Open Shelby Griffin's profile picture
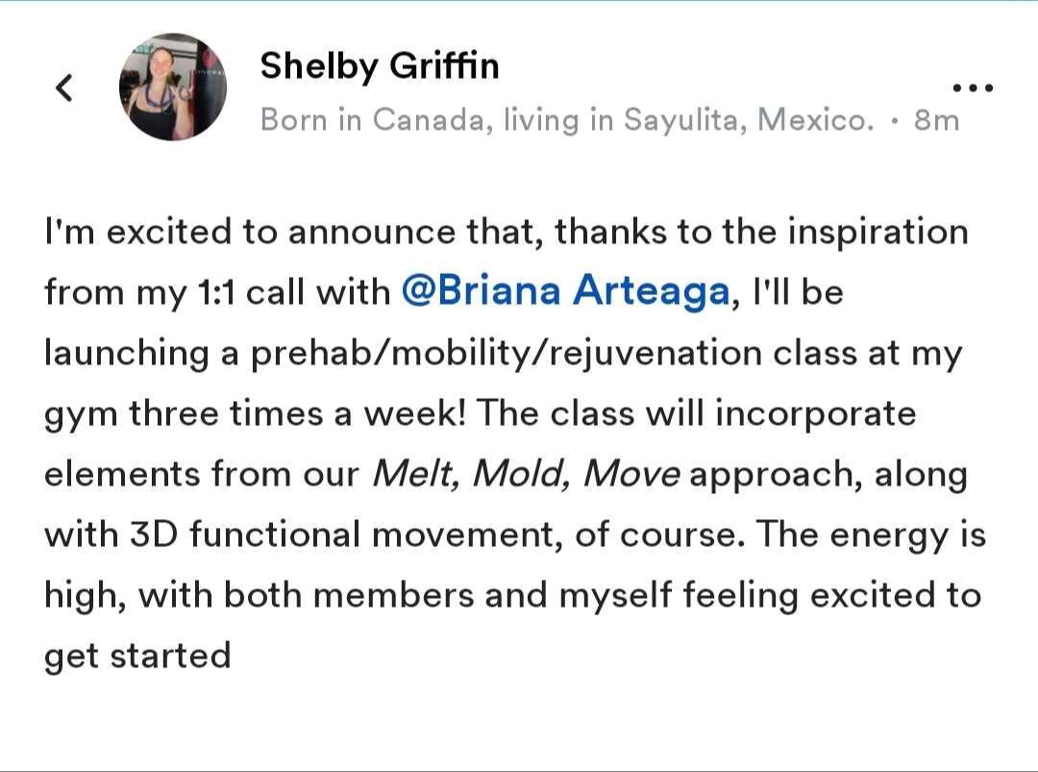1038x772 pixels. [x=173, y=87]
